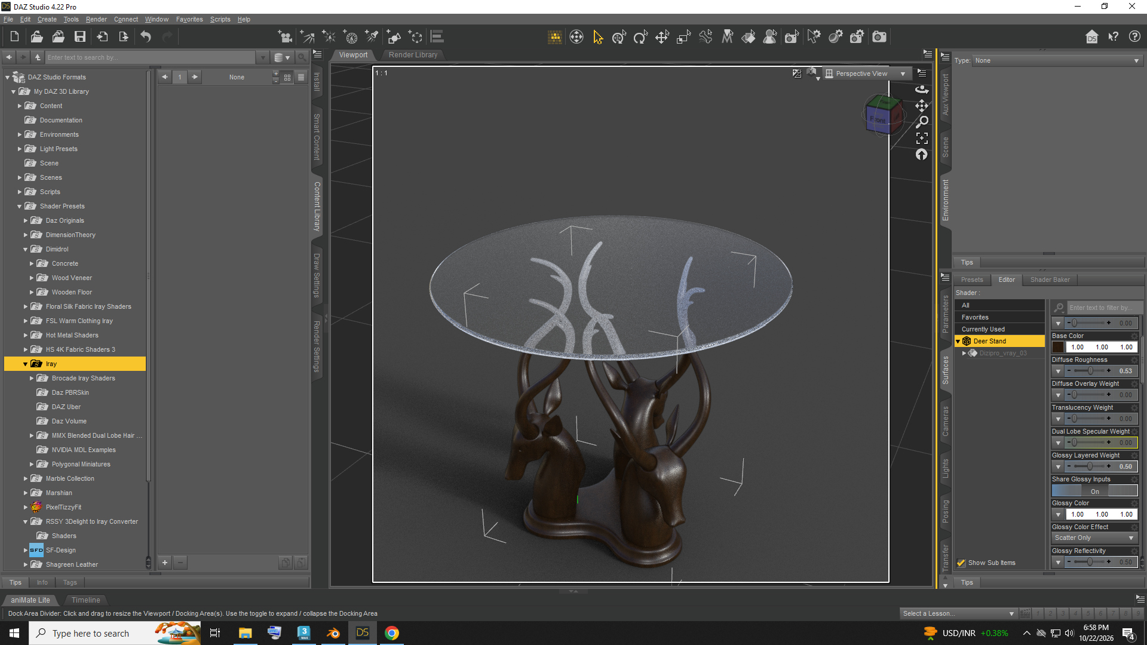Click the Base Color swatch
The height and width of the screenshot is (645, 1147).
coord(1057,347)
